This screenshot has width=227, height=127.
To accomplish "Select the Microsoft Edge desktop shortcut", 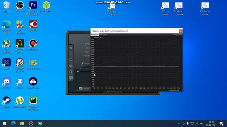I will (x=6, y=27).
